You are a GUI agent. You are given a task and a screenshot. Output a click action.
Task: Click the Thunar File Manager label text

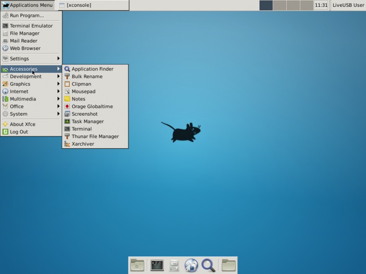(95, 137)
